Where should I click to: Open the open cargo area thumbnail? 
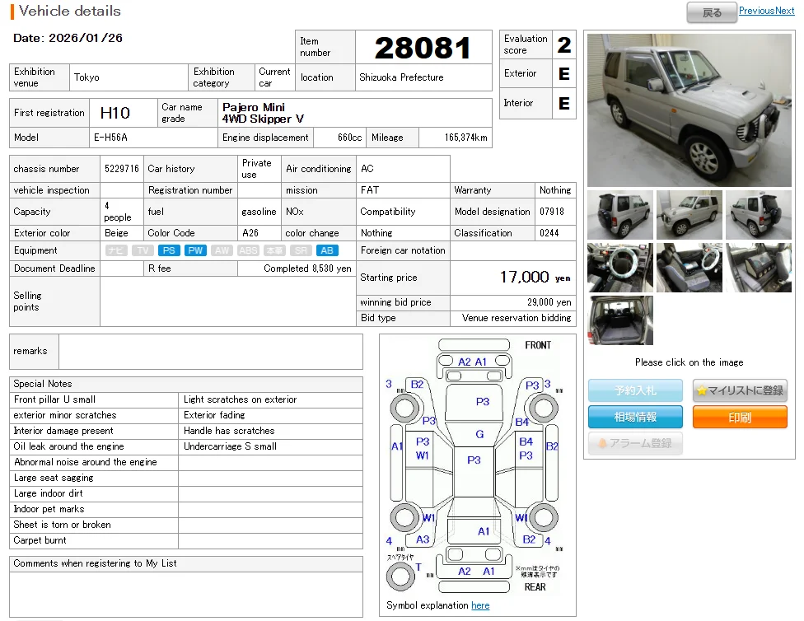tap(620, 320)
